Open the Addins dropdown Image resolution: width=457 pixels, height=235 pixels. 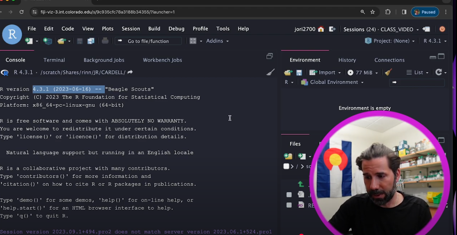[x=217, y=41]
